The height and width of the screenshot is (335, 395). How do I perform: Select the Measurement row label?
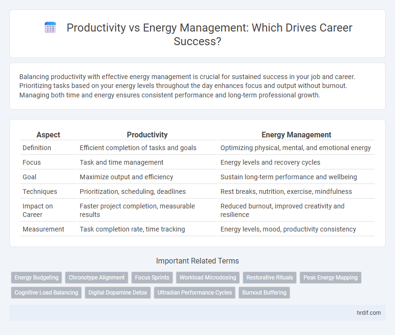click(x=43, y=229)
